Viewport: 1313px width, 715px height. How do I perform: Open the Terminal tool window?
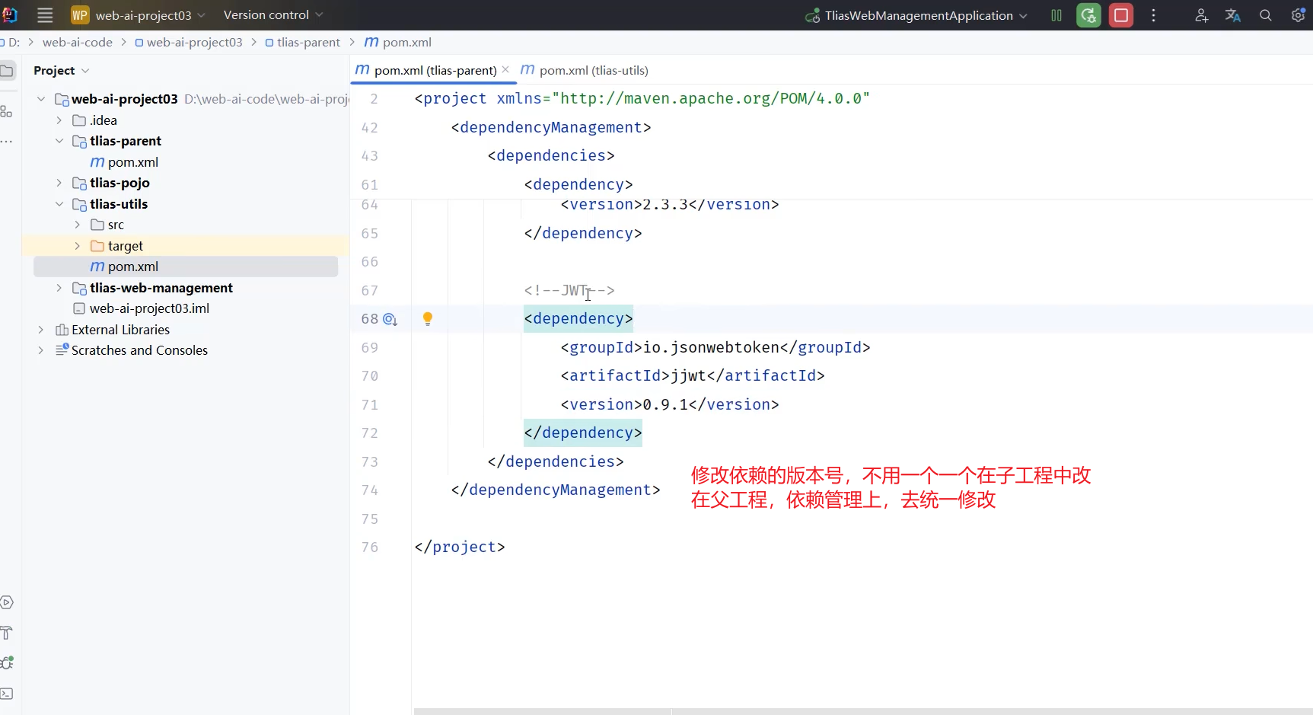(7, 694)
